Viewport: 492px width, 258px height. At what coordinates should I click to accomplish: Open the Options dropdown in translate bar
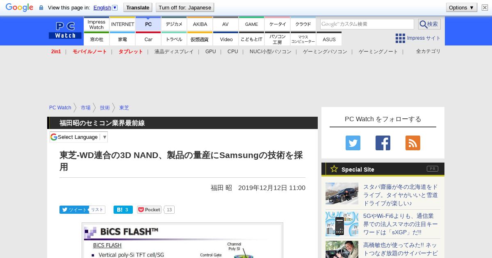[462, 7]
